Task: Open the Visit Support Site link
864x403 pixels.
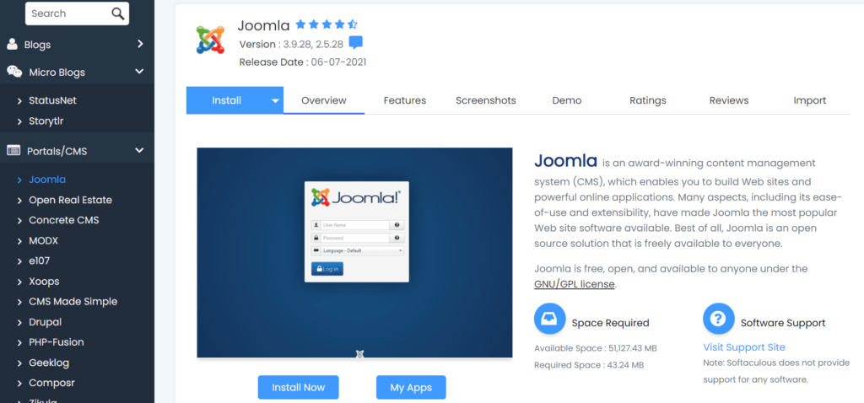Action: (x=744, y=347)
